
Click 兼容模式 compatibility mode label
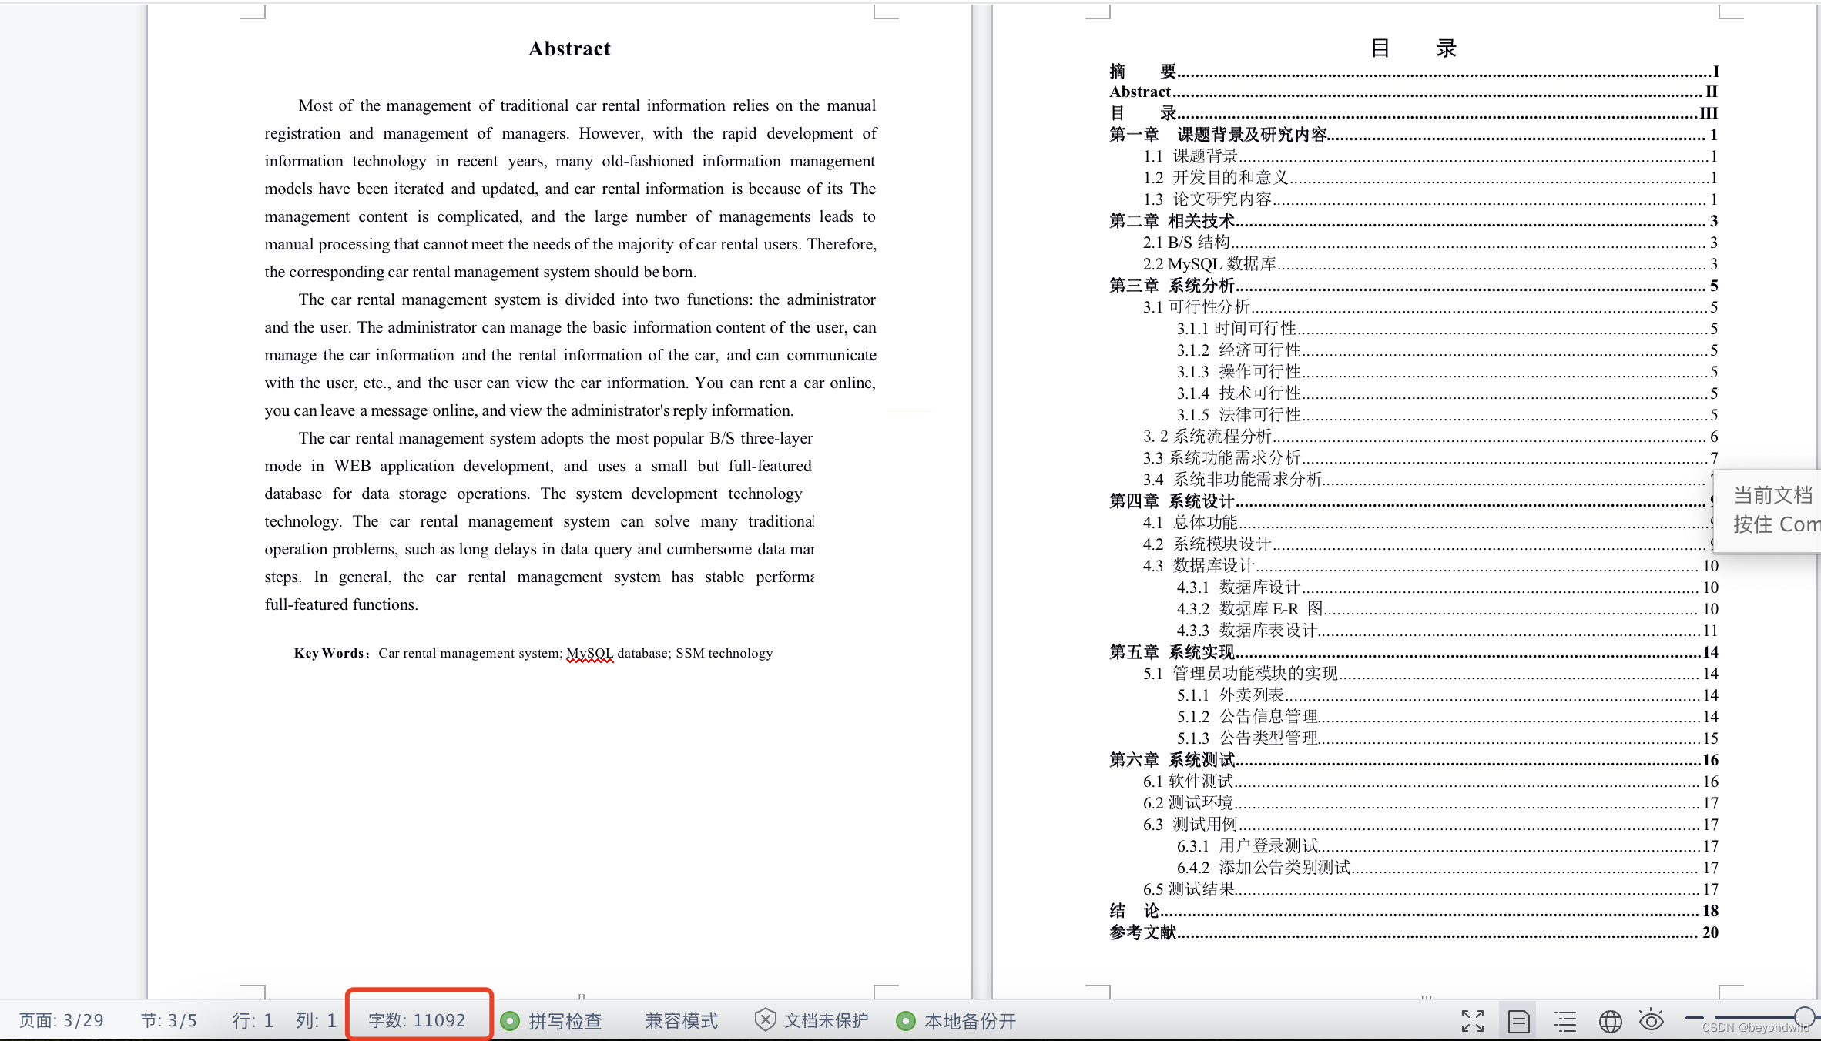pyautogui.click(x=681, y=1021)
